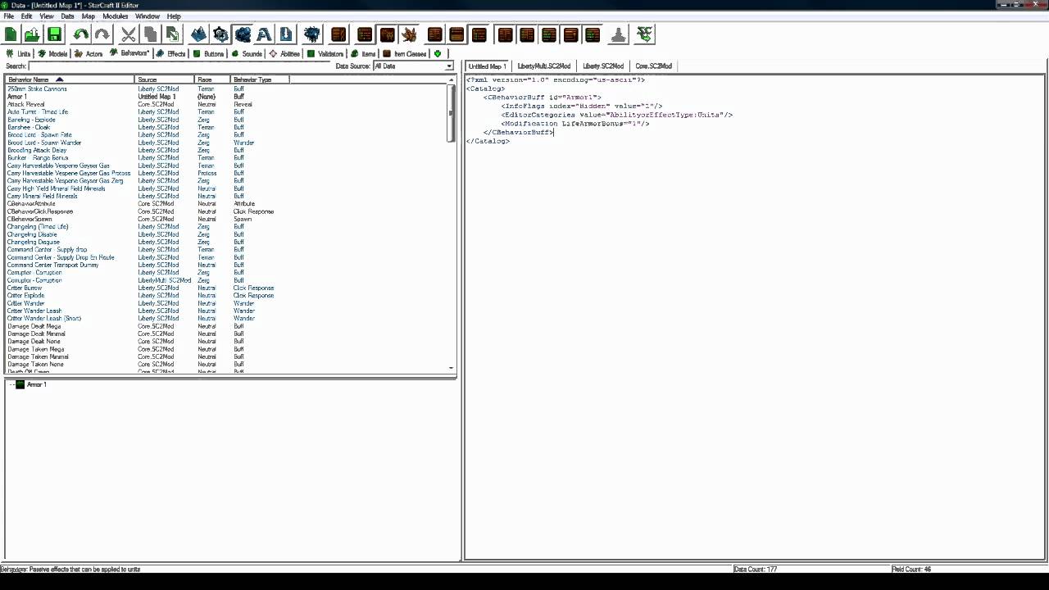1049x590 pixels.
Task: Open the Map menu
Action: click(x=88, y=16)
